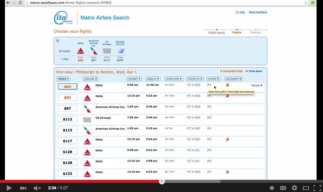Click the BWI destination code in $117 row
This screenshot has height=192, width=323.
(198, 139)
